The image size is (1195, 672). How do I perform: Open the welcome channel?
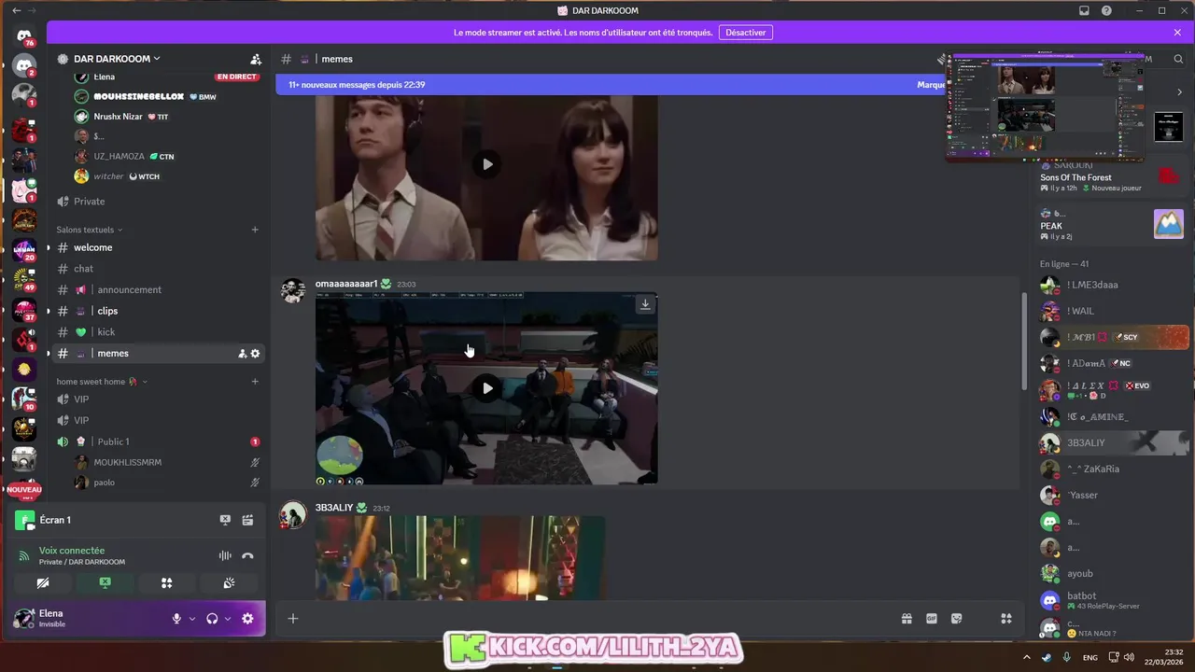pyautogui.click(x=156, y=247)
